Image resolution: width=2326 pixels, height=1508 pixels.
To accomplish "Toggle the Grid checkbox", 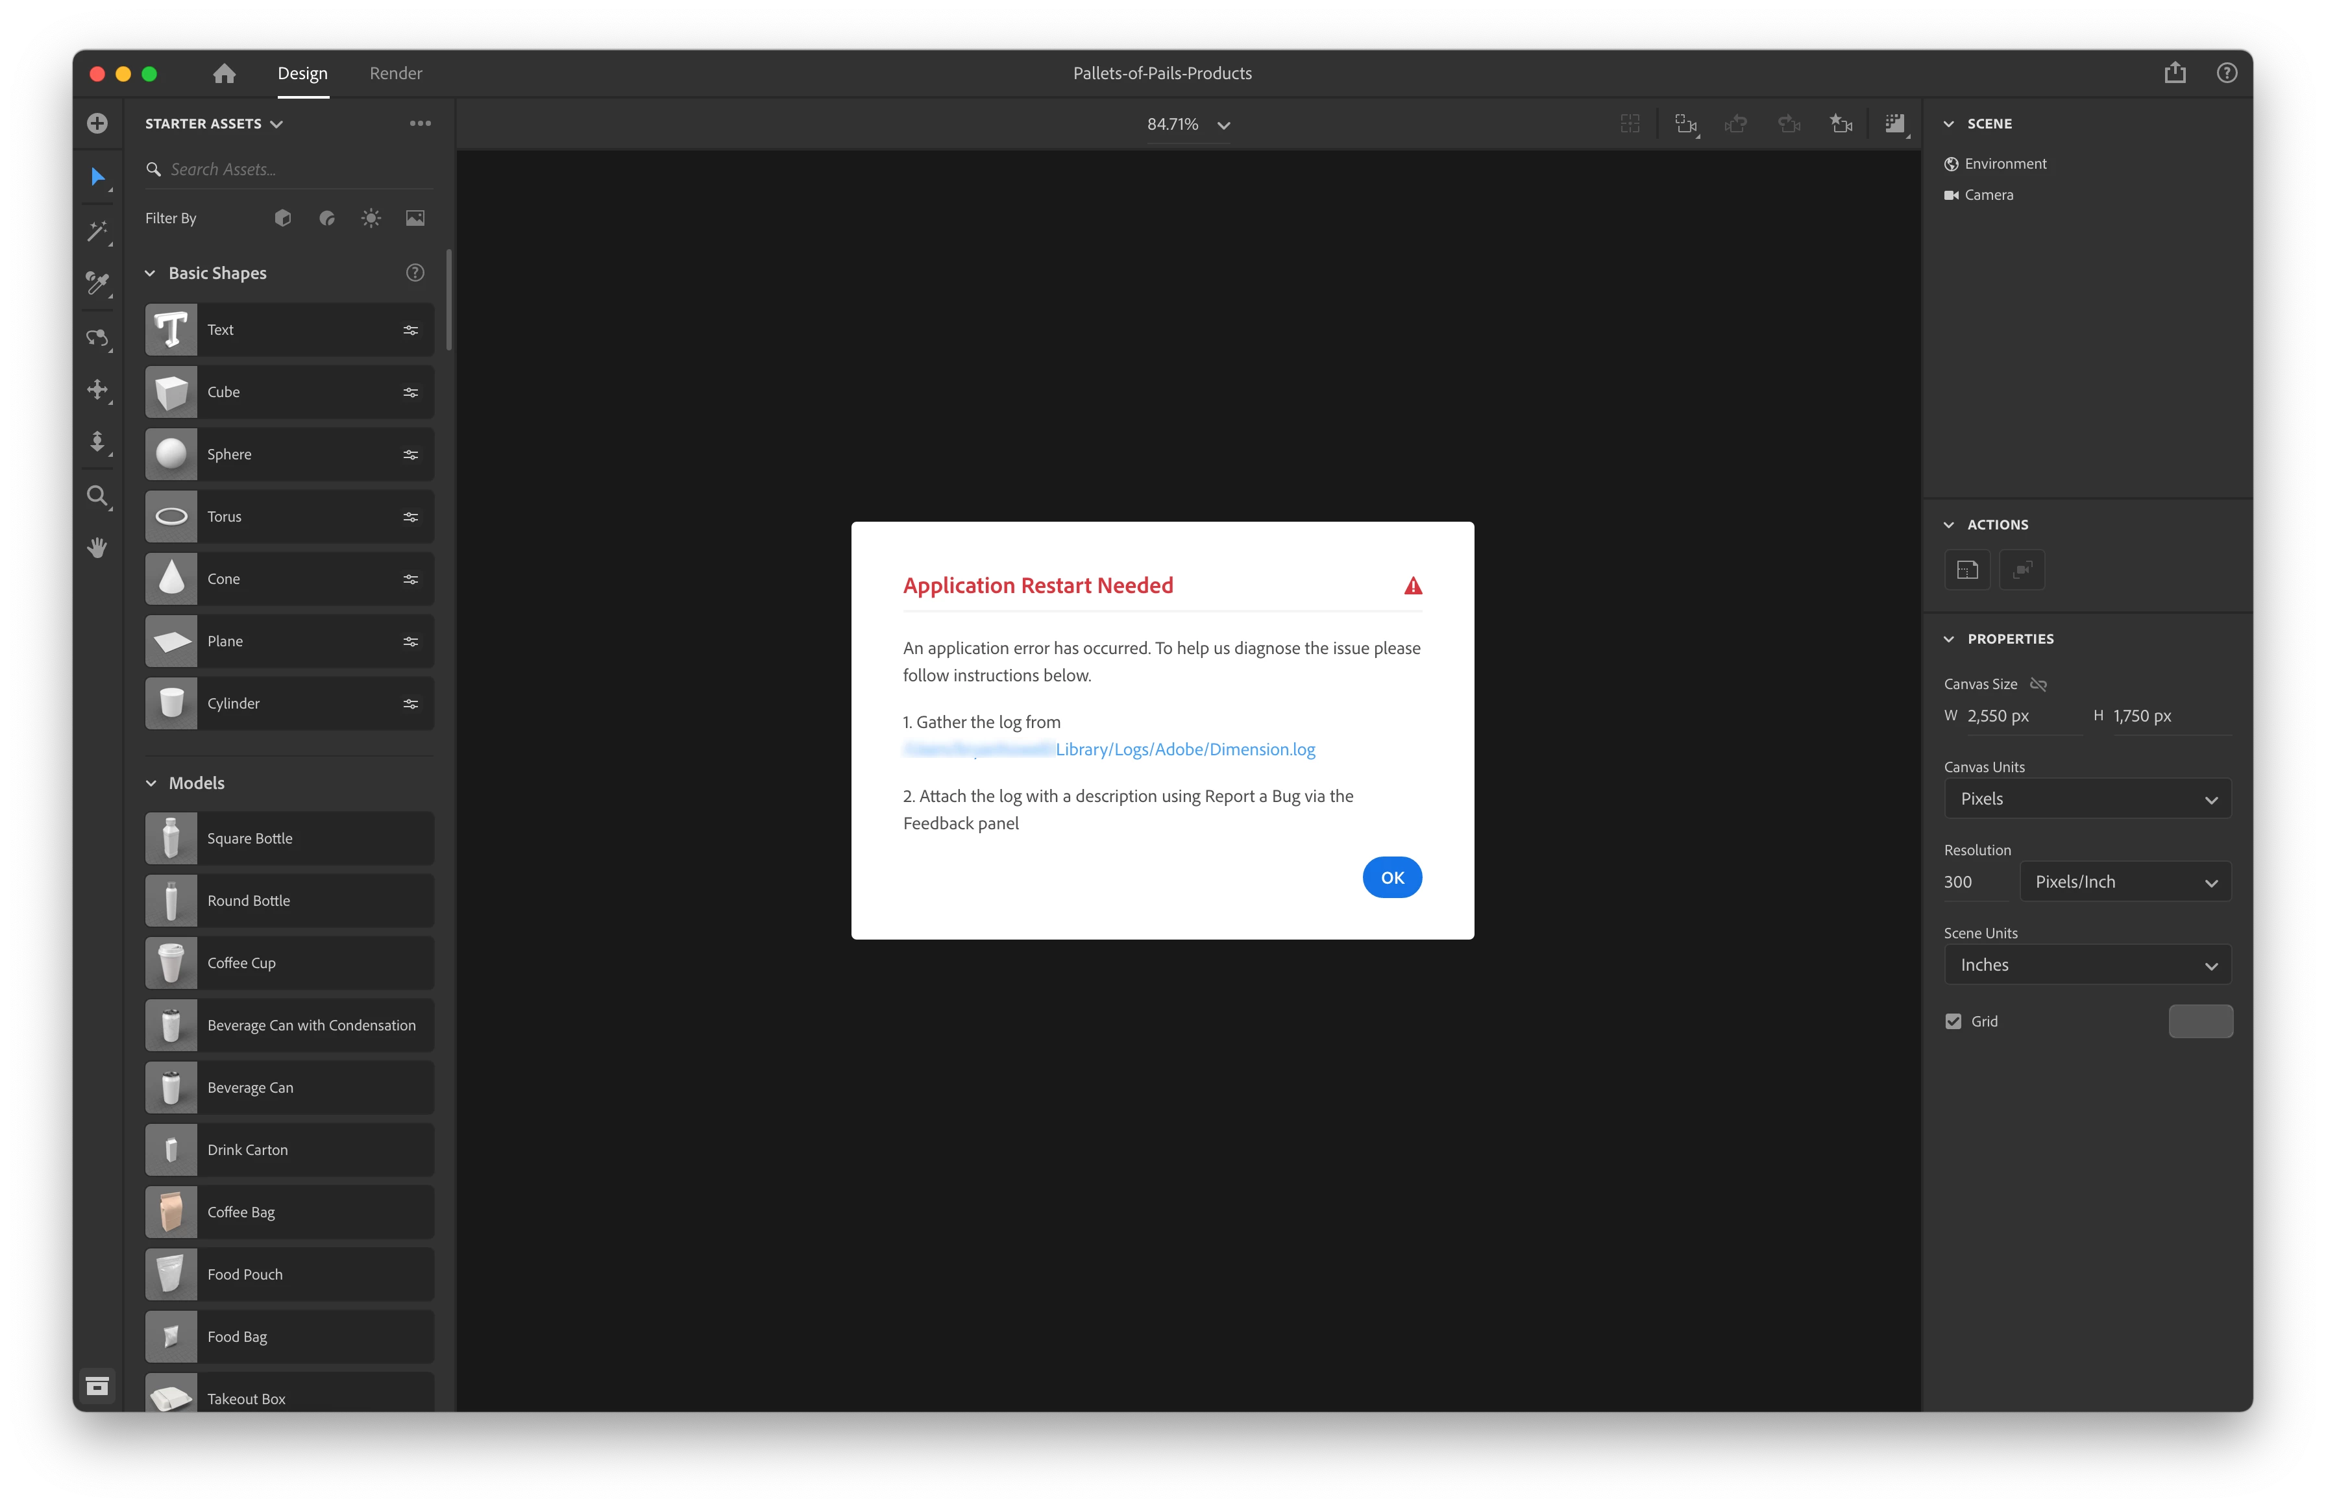I will point(1953,1021).
